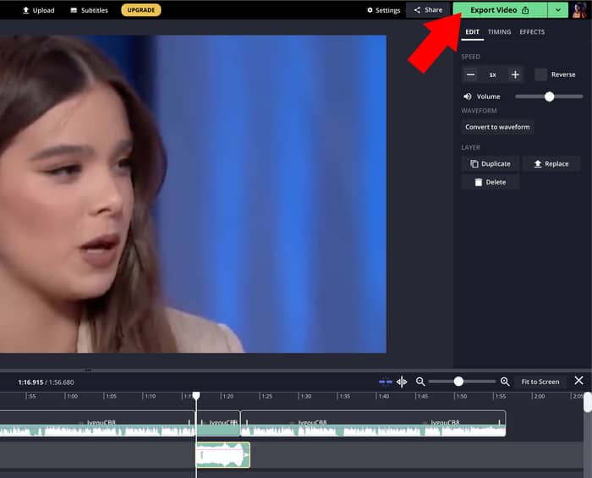The image size is (592, 478).
Task: Click the zoom in magnifier icon
Action: coord(505,382)
